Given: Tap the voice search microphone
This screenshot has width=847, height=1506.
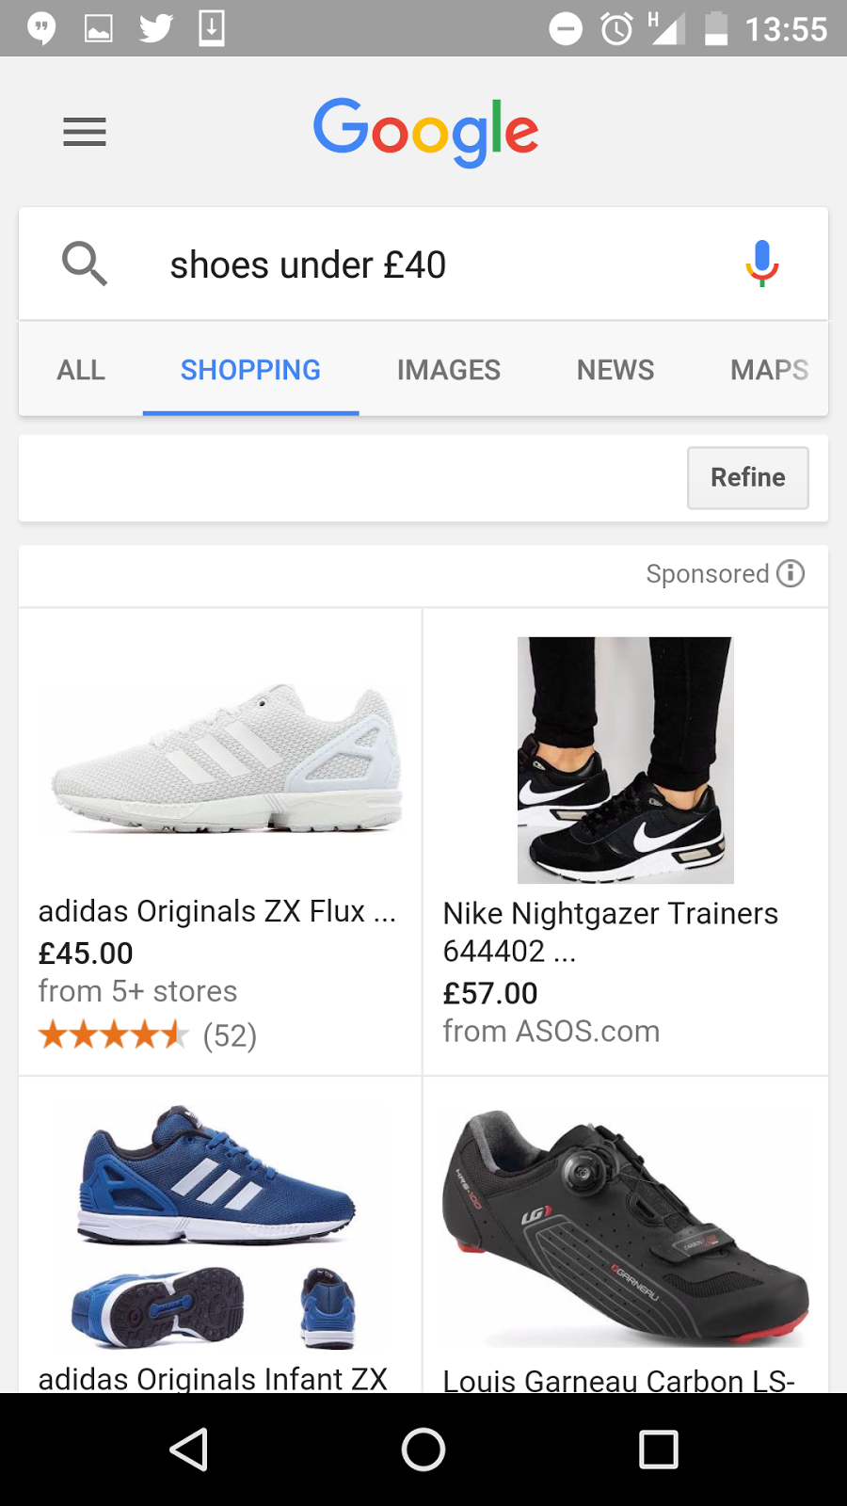Looking at the screenshot, I should tap(761, 264).
